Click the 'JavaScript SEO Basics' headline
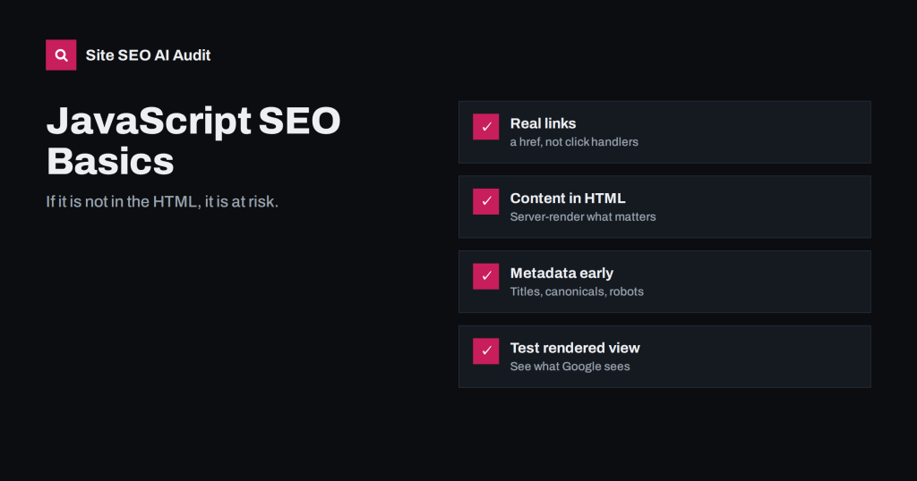This screenshot has width=917, height=481. point(193,140)
